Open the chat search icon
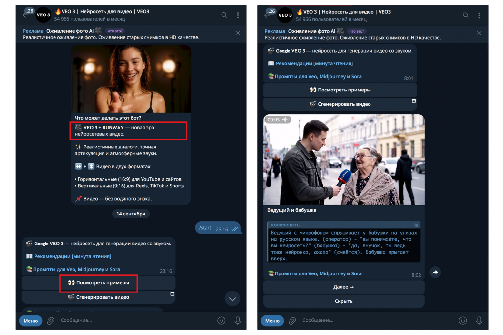 click(x=224, y=15)
